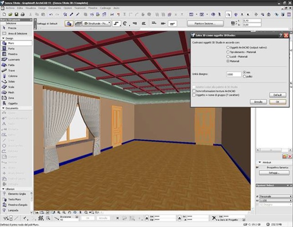Open the Archivio menu
This screenshot has width=293, height=227.
pyautogui.click(x=10, y=8)
